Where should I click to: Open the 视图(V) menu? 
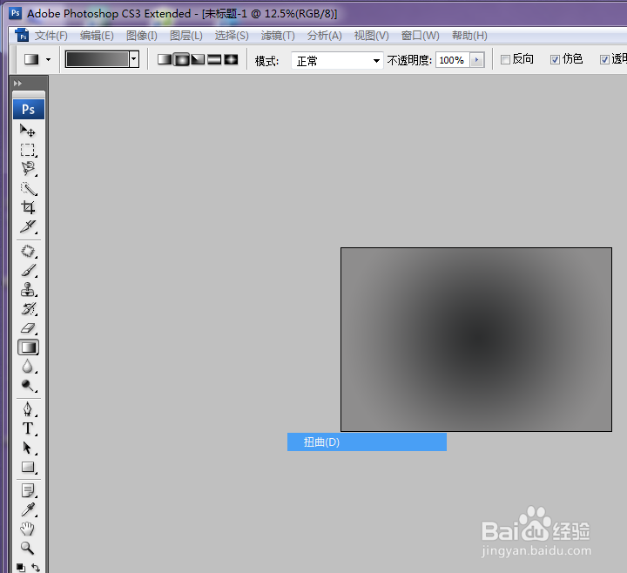[x=372, y=36]
